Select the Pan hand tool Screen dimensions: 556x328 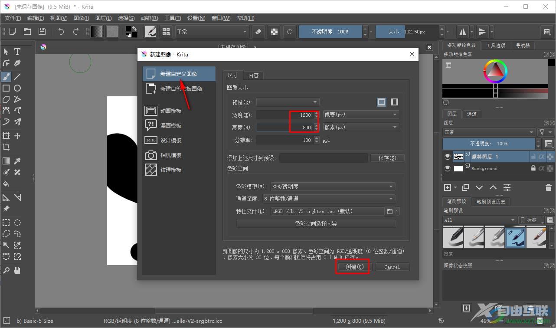(17, 270)
